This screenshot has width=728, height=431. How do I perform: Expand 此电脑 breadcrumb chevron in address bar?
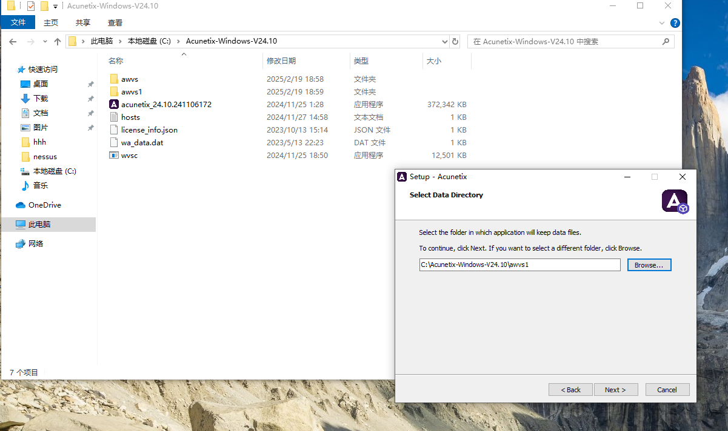tap(119, 42)
